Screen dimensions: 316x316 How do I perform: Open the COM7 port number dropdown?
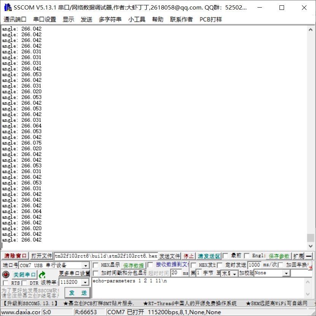(85, 266)
